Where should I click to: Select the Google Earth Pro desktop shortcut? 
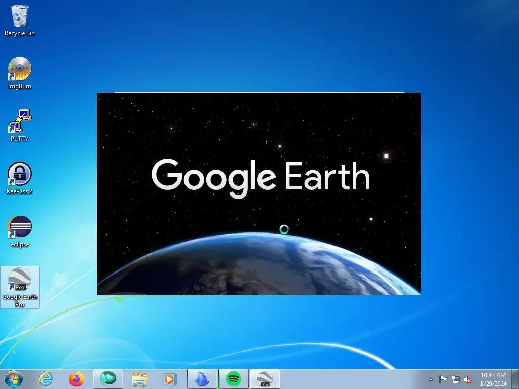coord(20,288)
